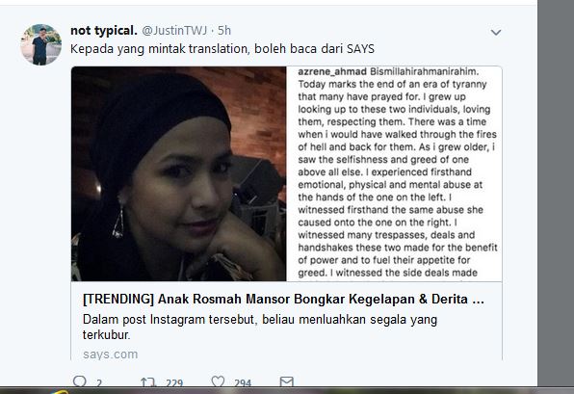
Task: Open the @JustinTWJ handle link
Action: click(x=174, y=31)
